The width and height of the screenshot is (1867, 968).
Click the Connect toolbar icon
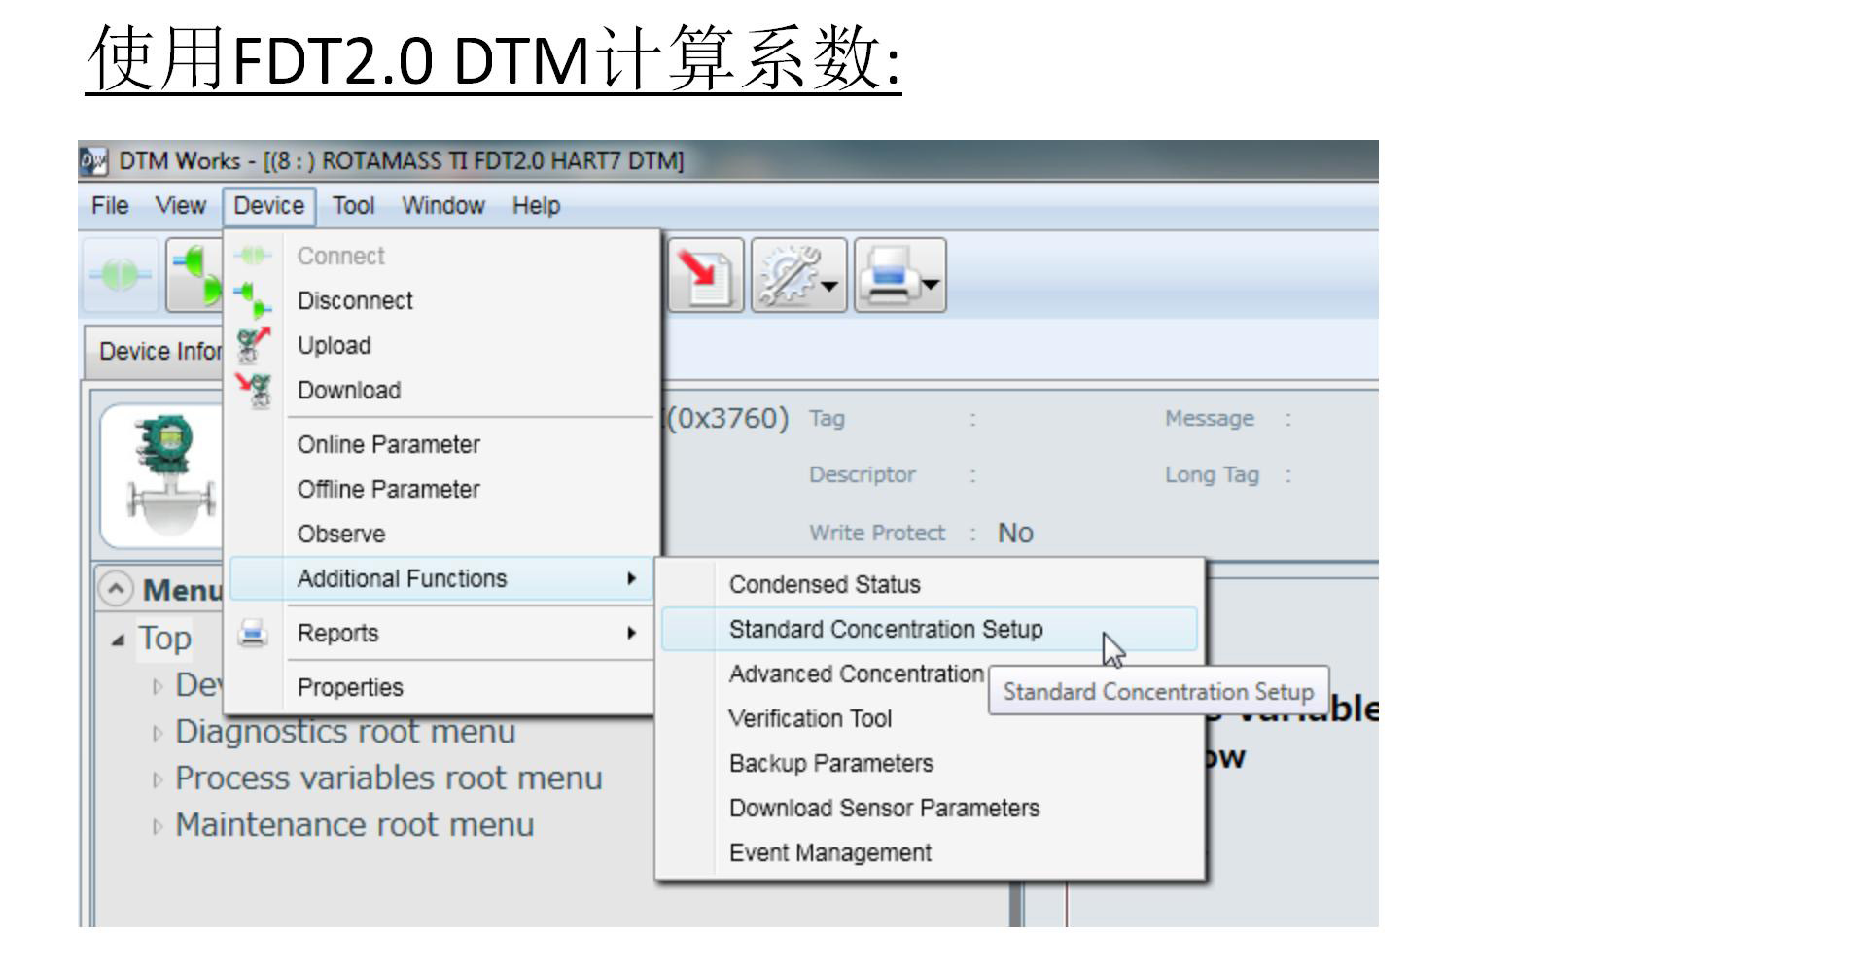point(120,275)
